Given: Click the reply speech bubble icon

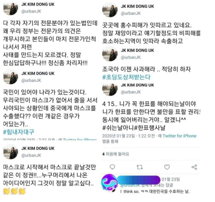Looking at the screenshot, I should pyautogui.click(x=112, y=167).
